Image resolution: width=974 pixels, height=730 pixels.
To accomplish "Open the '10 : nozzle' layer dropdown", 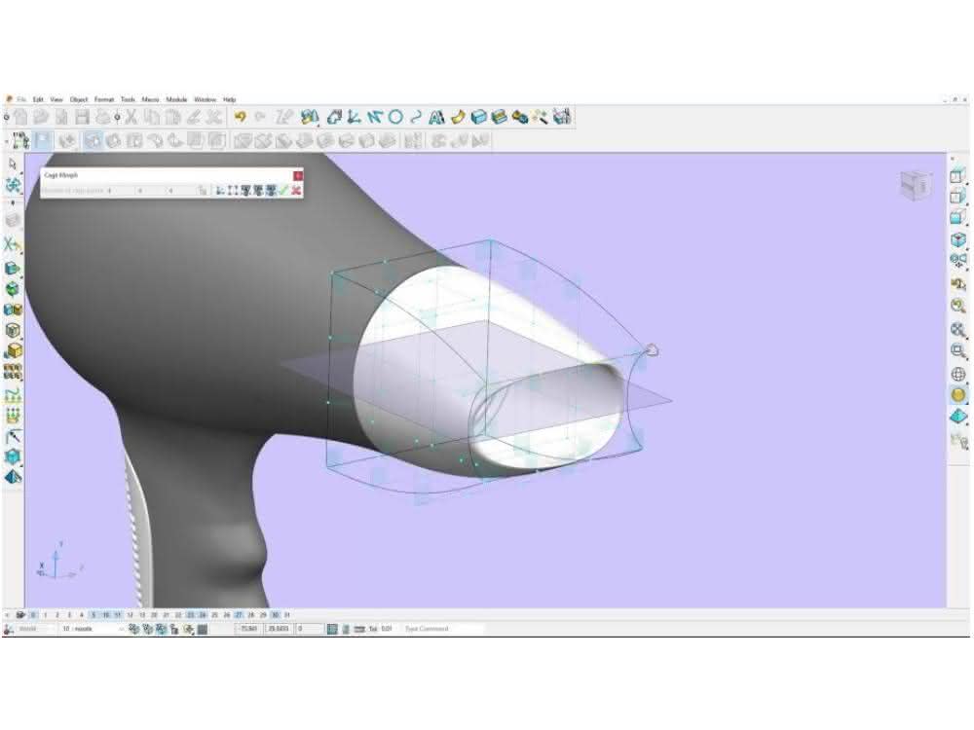I will point(92,629).
